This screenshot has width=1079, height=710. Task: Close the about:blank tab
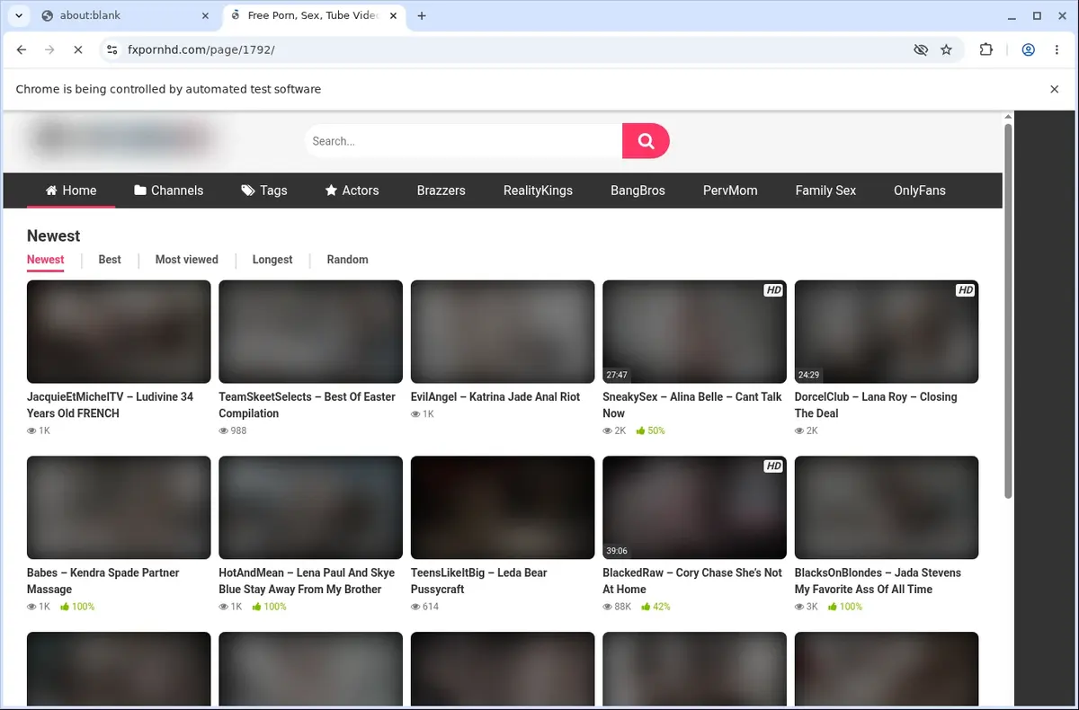205,15
